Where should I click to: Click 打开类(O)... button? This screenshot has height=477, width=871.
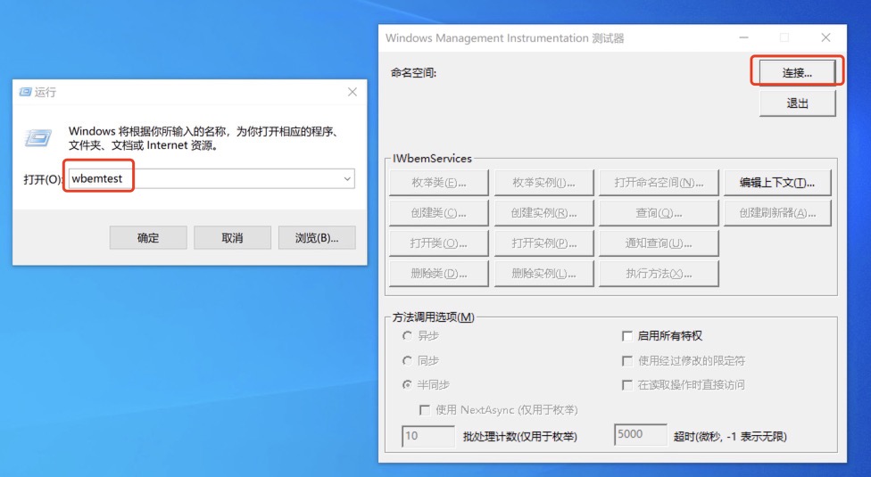[x=439, y=243]
